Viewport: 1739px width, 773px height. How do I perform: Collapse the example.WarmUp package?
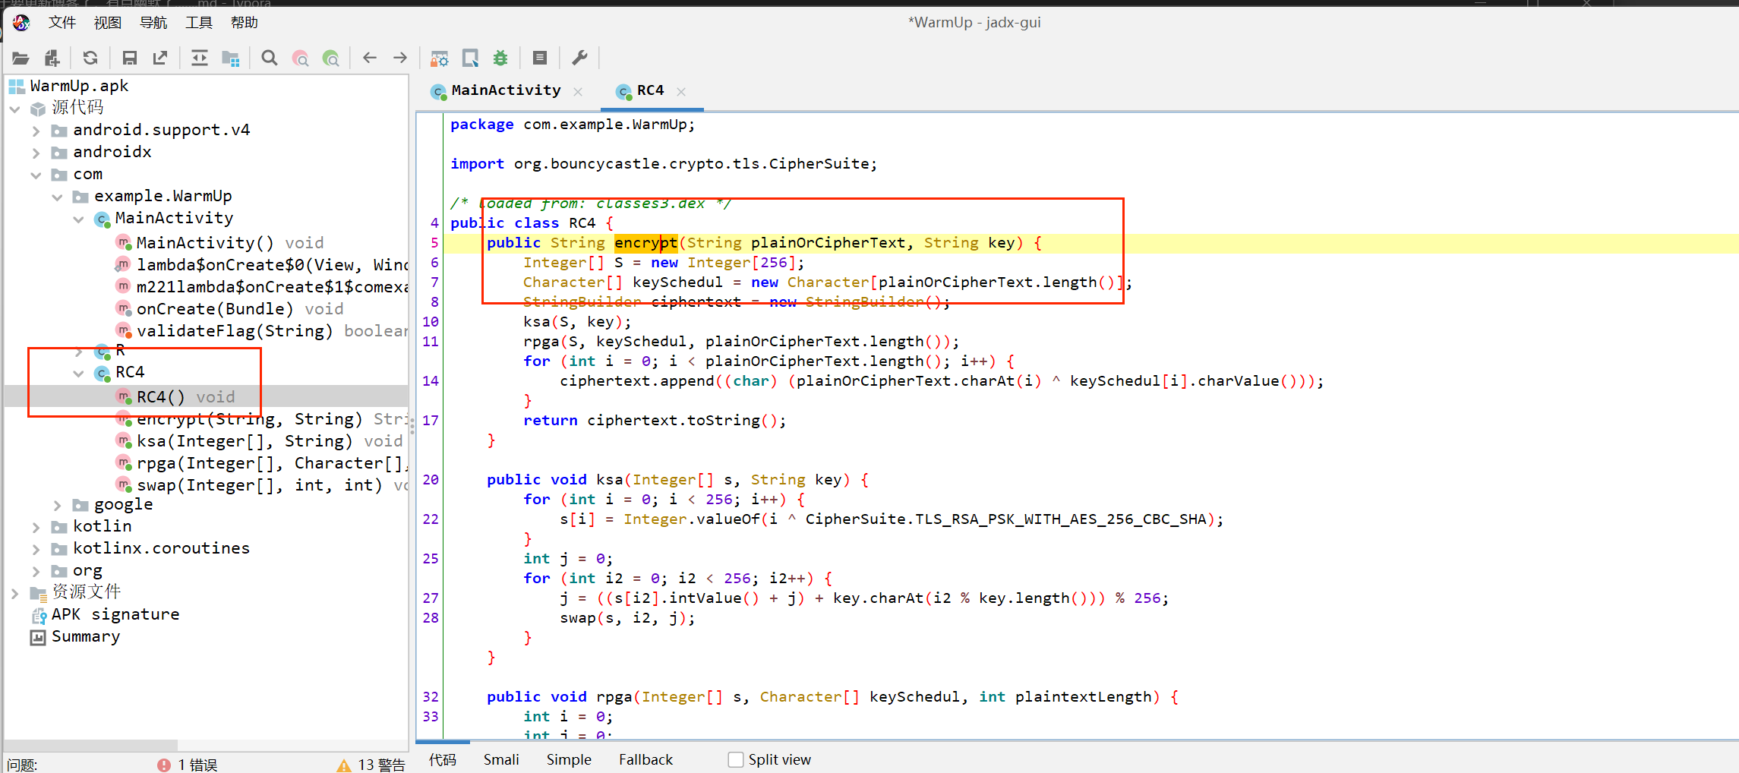[57, 197]
